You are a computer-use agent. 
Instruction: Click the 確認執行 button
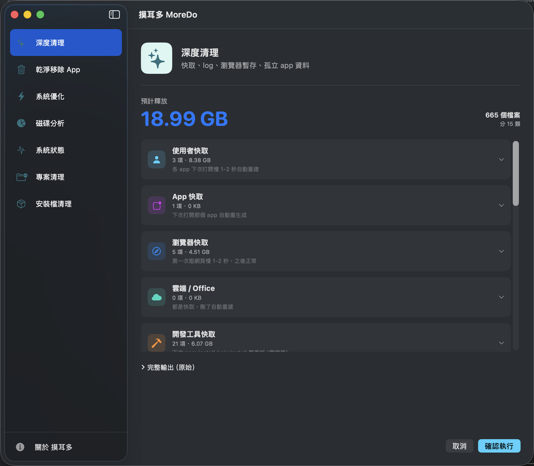point(499,446)
